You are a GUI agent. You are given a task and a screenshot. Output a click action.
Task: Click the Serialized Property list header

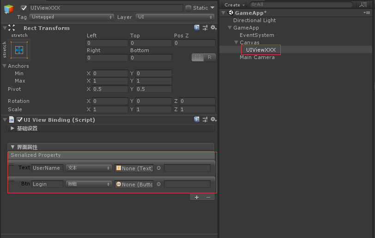coord(111,155)
